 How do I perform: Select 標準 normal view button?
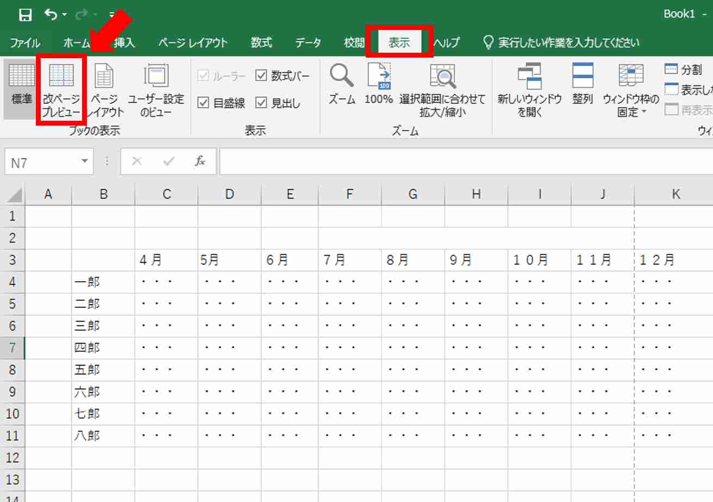click(x=22, y=89)
